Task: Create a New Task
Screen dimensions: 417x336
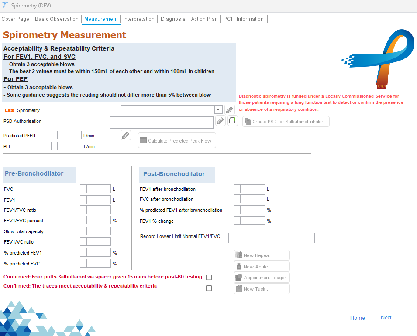Action: point(262,288)
